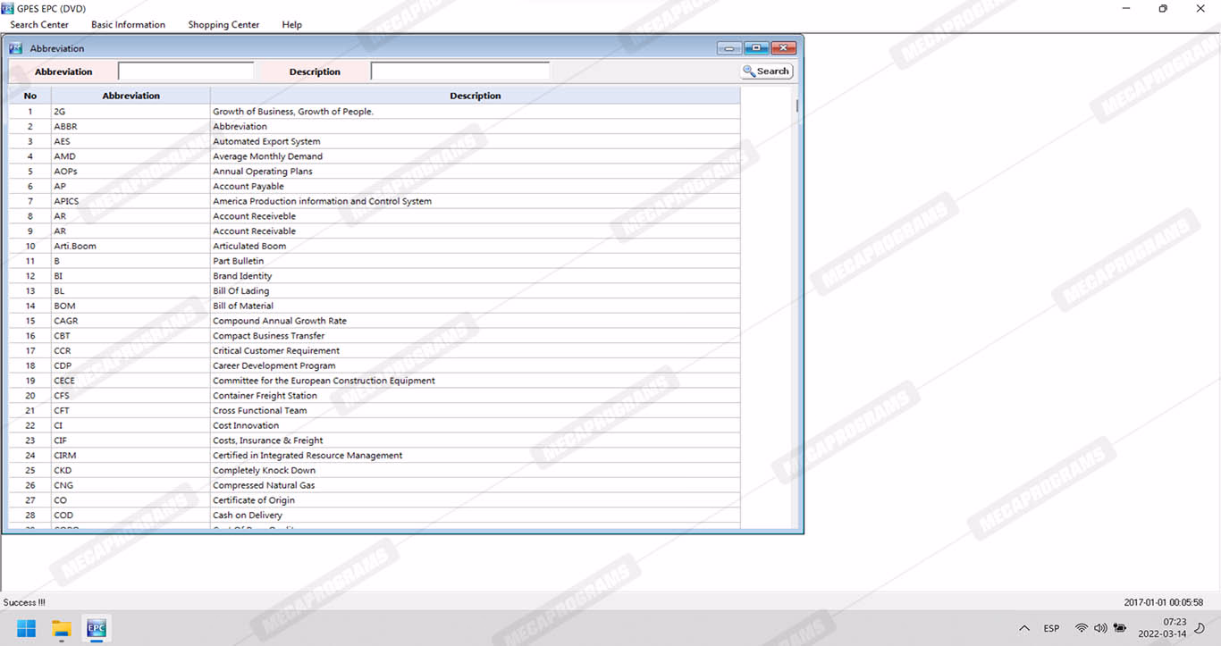Click the Description search input field
Viewport: 1221px width, 646px height.
point(460,71)
